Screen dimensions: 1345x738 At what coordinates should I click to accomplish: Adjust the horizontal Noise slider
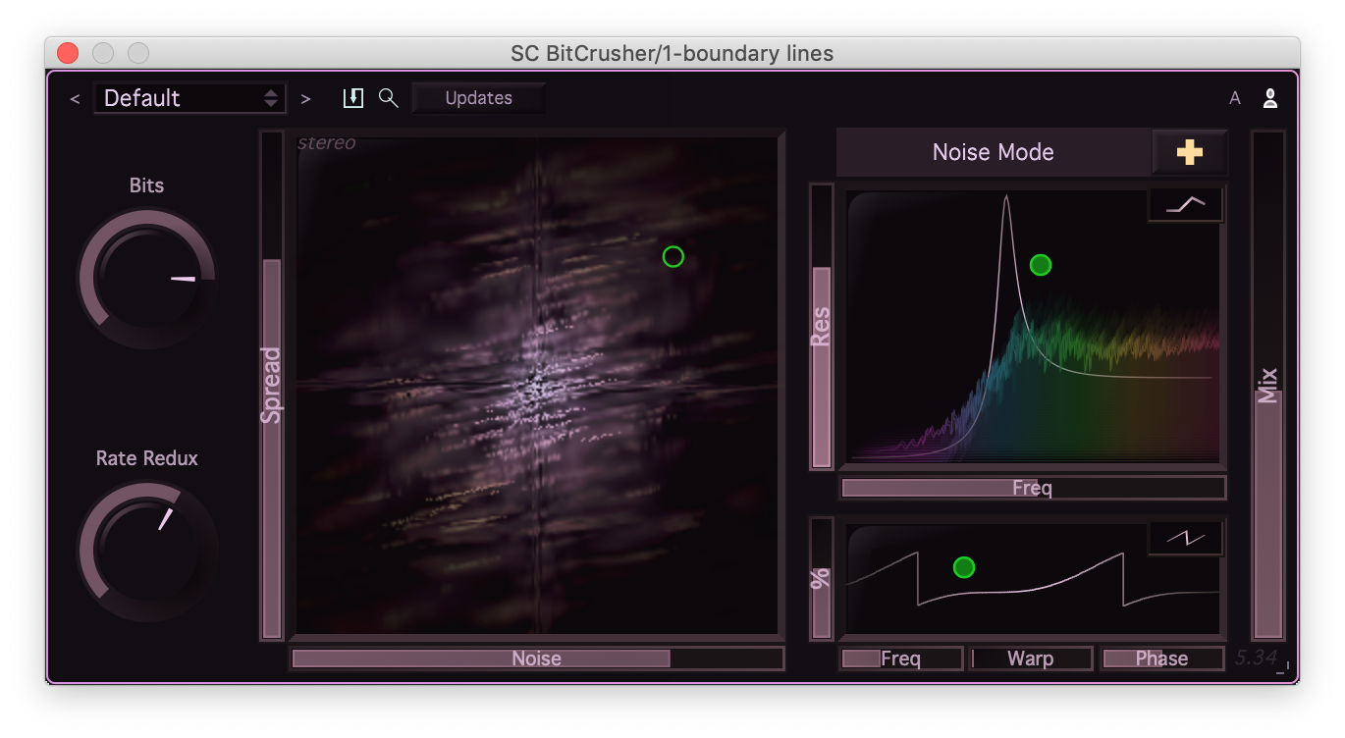click(x=537, y=659)
